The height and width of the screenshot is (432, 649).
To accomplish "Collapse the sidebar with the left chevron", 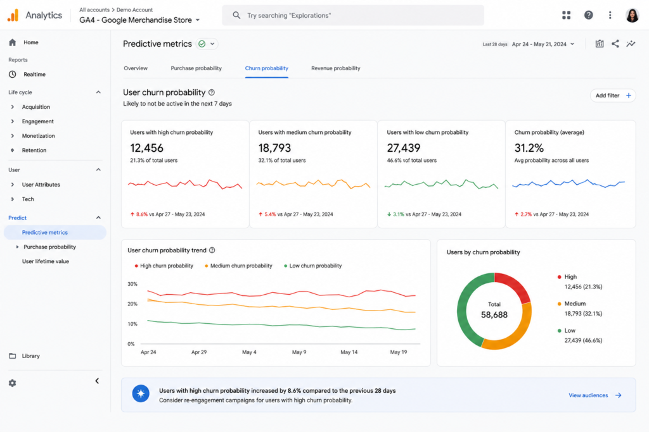I will [97, 381].
